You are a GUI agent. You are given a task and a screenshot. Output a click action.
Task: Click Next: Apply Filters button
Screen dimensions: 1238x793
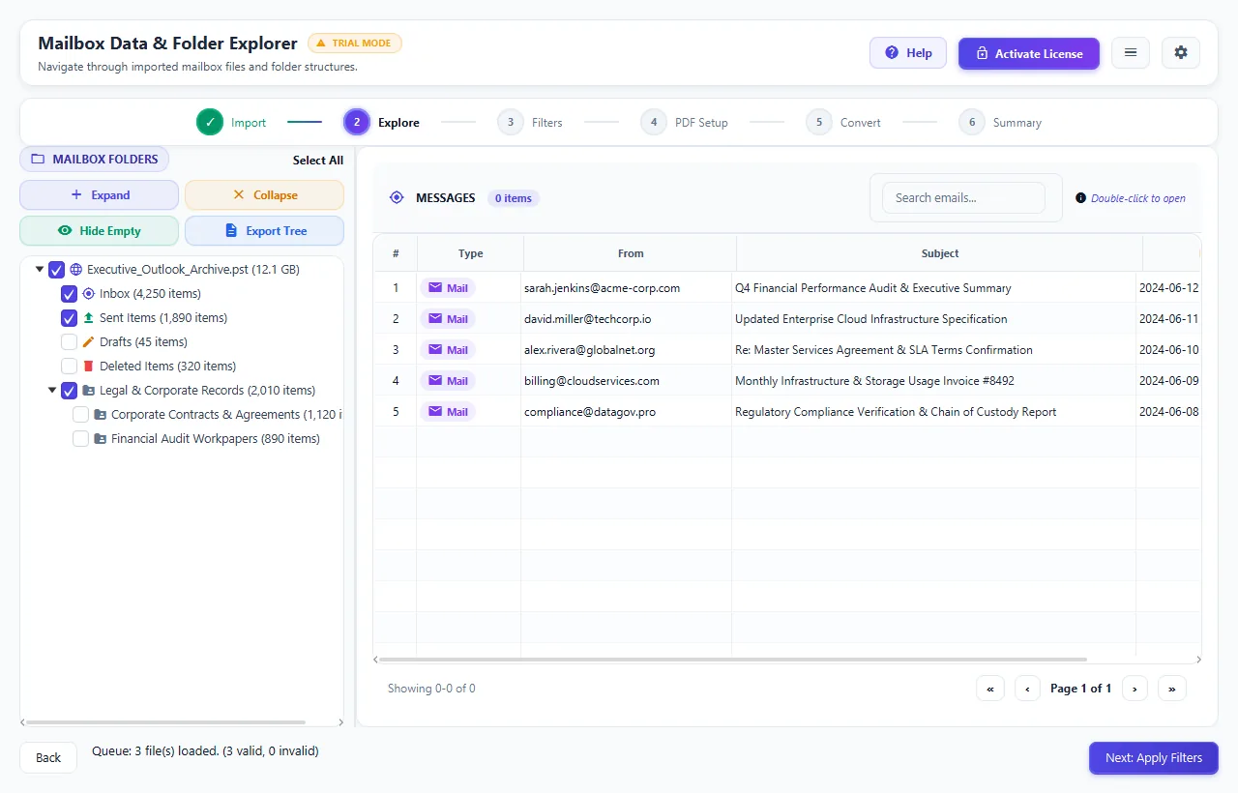[1154, 758]
